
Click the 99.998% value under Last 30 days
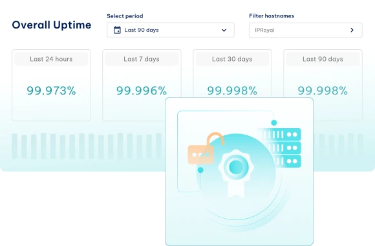click(x=232, y=91)
